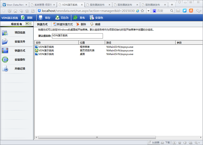
Task: Toggle the 加速器 accelerator in status bar
Action: tap(153, 142)
